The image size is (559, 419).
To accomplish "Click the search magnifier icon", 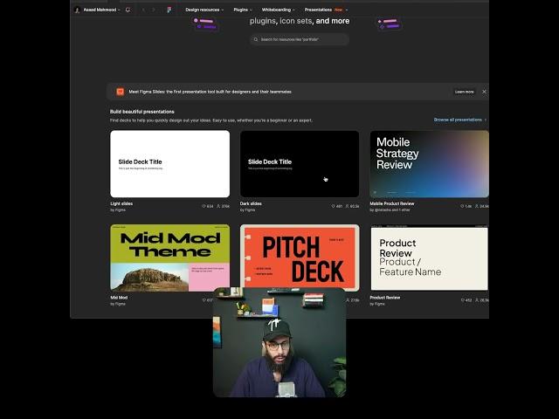I will [256, 39].
